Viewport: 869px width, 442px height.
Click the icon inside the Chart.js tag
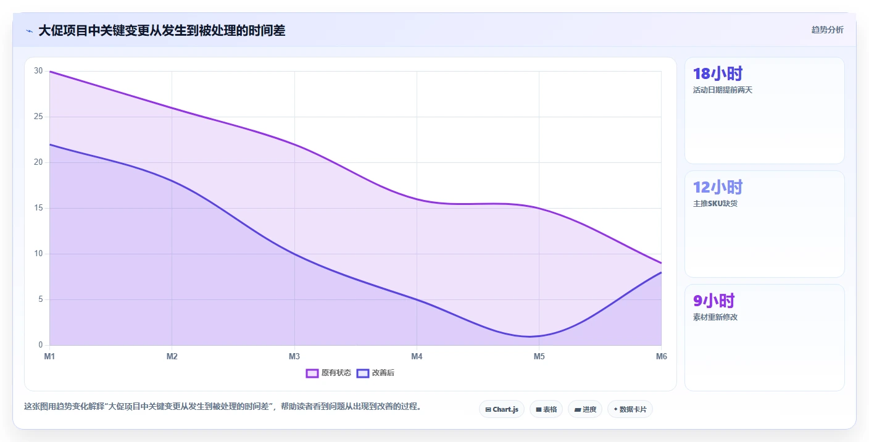(488, 409)
